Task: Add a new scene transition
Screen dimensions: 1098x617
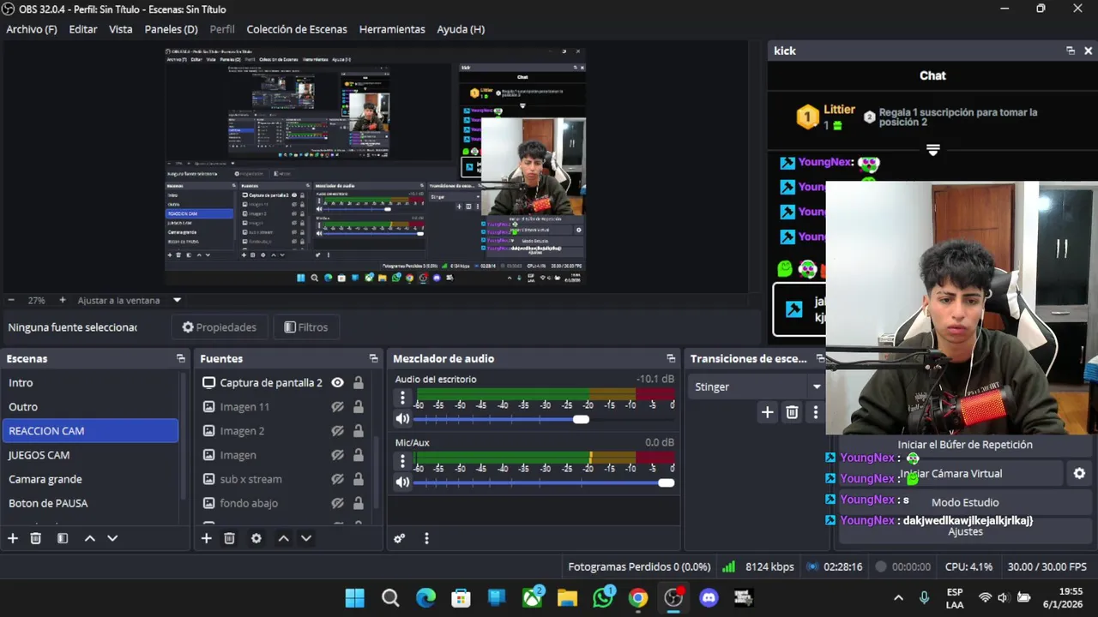Action: 767,412
